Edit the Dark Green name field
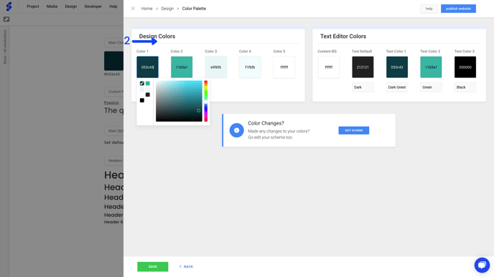 (x=397, y=87)
